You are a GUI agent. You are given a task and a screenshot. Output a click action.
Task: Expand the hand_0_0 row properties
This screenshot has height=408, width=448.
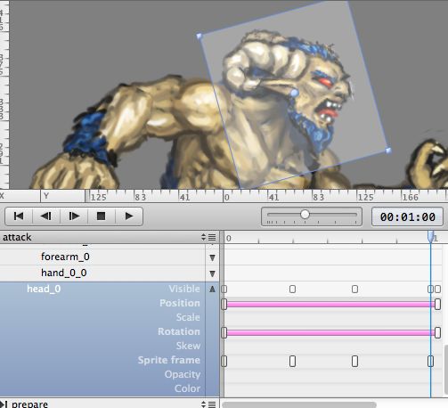212,273
